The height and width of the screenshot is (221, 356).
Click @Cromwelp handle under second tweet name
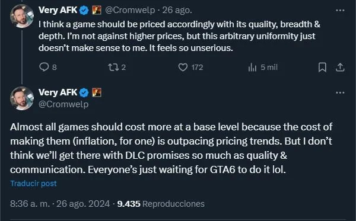coord(63,104)
